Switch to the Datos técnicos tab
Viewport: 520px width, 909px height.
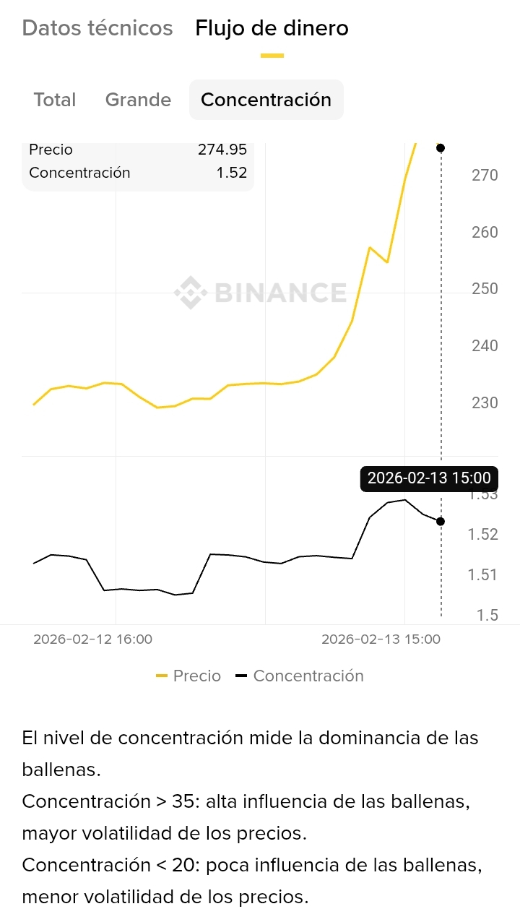point(97,28)
